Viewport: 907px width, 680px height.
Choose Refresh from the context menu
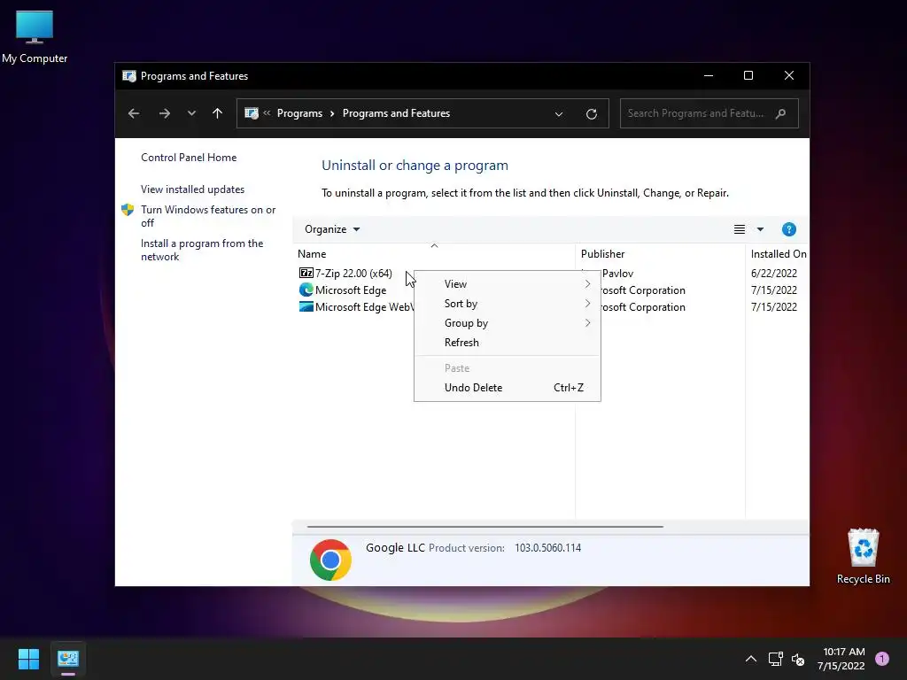[x=508, y=343]
